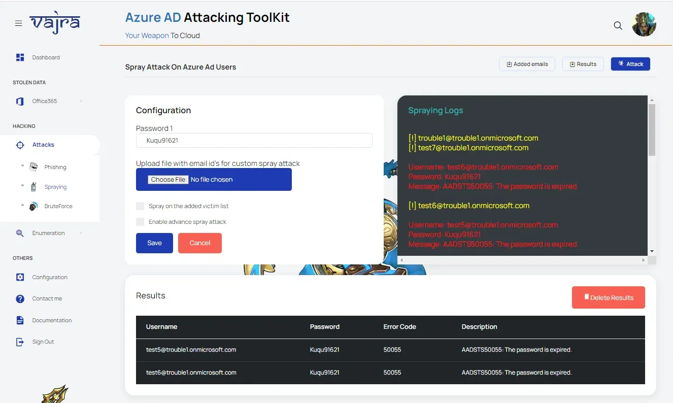Click the Description column header
Screen dimensions: 673x403
479,327
